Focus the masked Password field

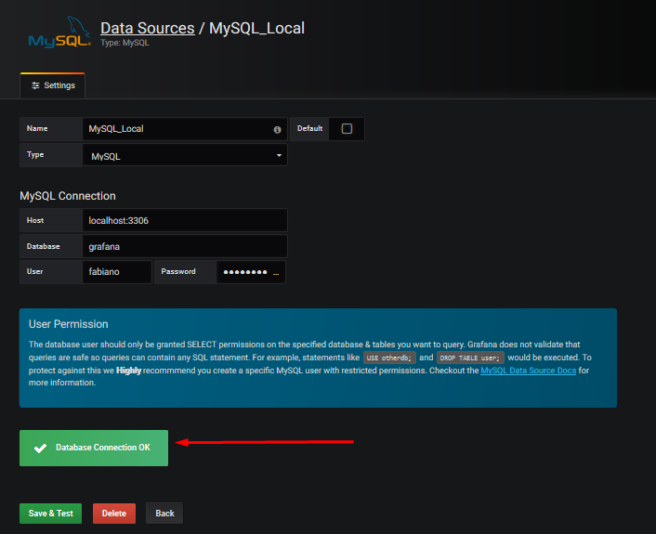pyautogui.click(x=251, y=272)
